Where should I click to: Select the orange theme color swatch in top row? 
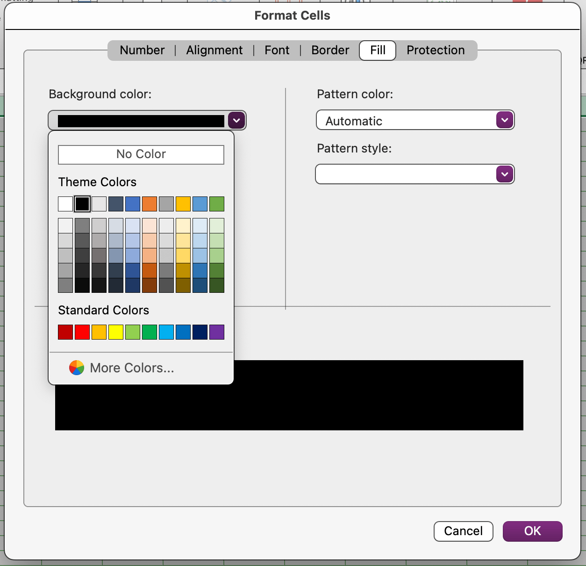tap(150, 204)
